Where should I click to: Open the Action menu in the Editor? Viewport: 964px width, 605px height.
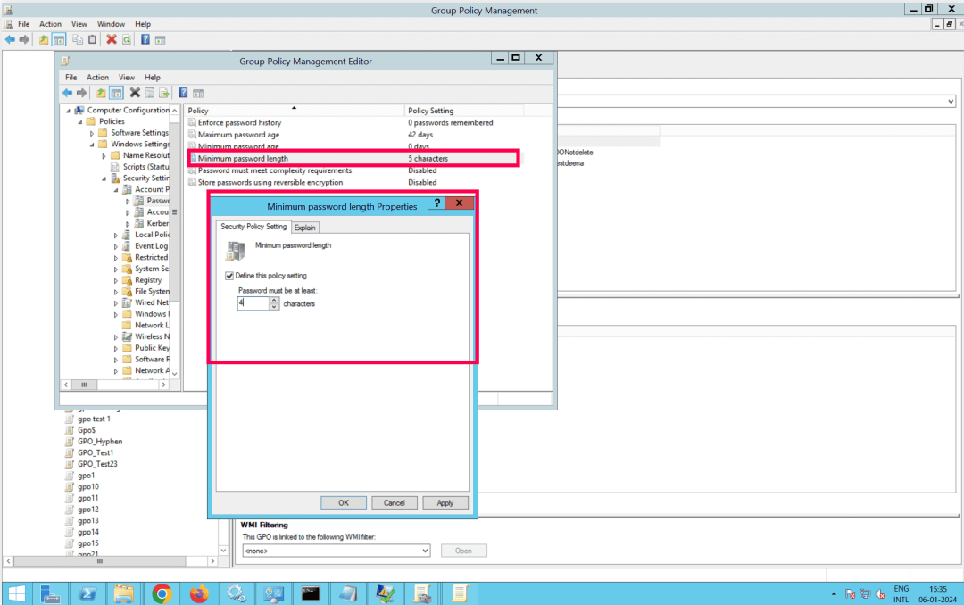[x=97, y=78]
